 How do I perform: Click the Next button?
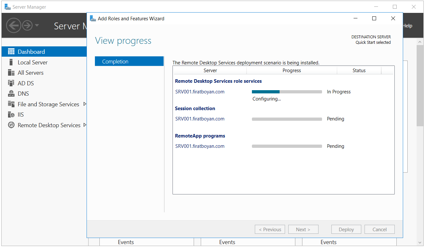pos(303,229)
